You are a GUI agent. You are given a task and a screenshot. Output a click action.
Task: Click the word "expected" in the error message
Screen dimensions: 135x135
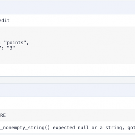(x=64, y=128)
